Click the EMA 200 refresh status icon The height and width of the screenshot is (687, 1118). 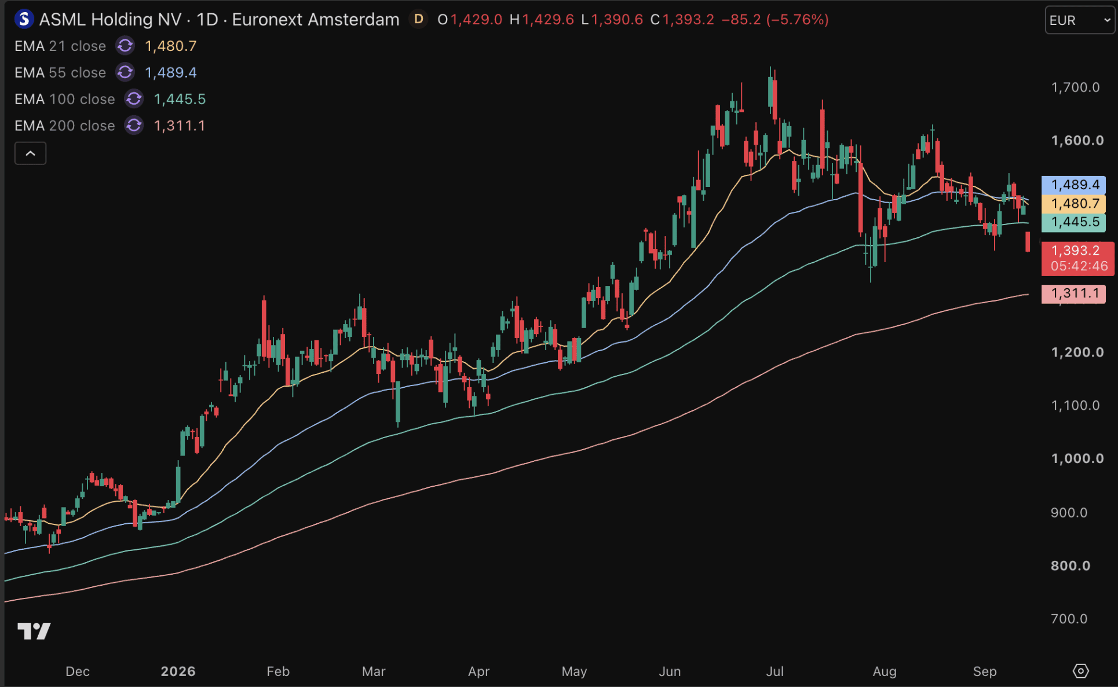[x=134, y=126]
